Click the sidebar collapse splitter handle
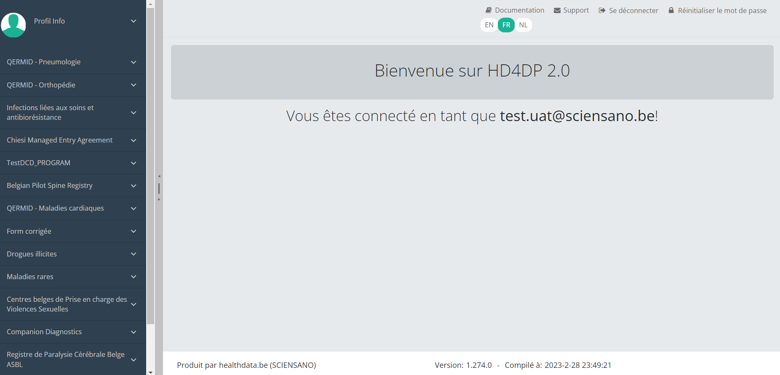This screenshot has height=375, width=780. (x=159, y=188)
